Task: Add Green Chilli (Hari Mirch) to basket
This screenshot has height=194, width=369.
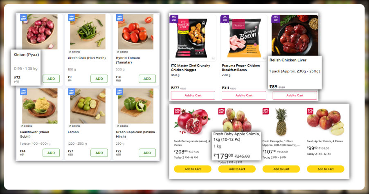Action: (x=99, y=79)
